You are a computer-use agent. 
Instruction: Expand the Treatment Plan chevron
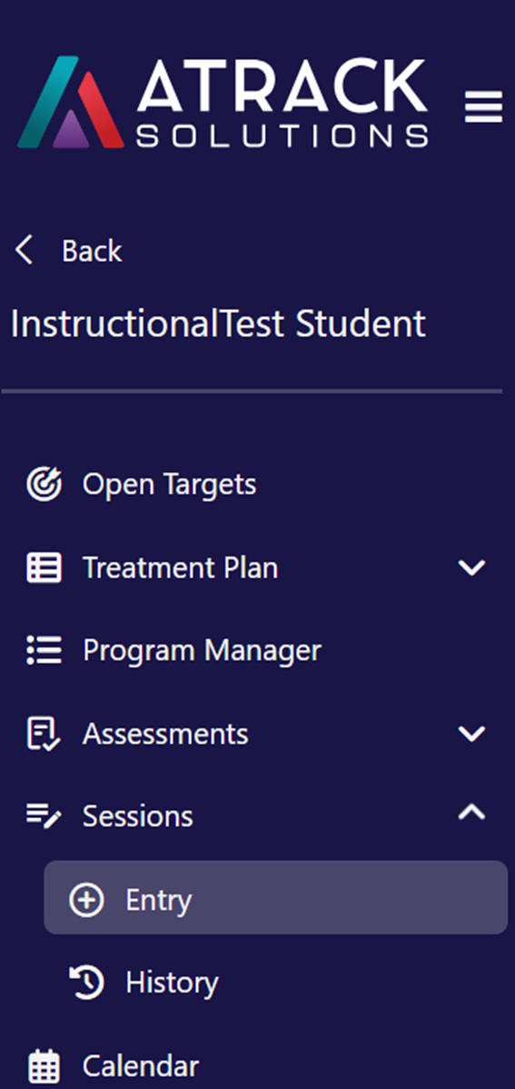[x=472, y=568]
